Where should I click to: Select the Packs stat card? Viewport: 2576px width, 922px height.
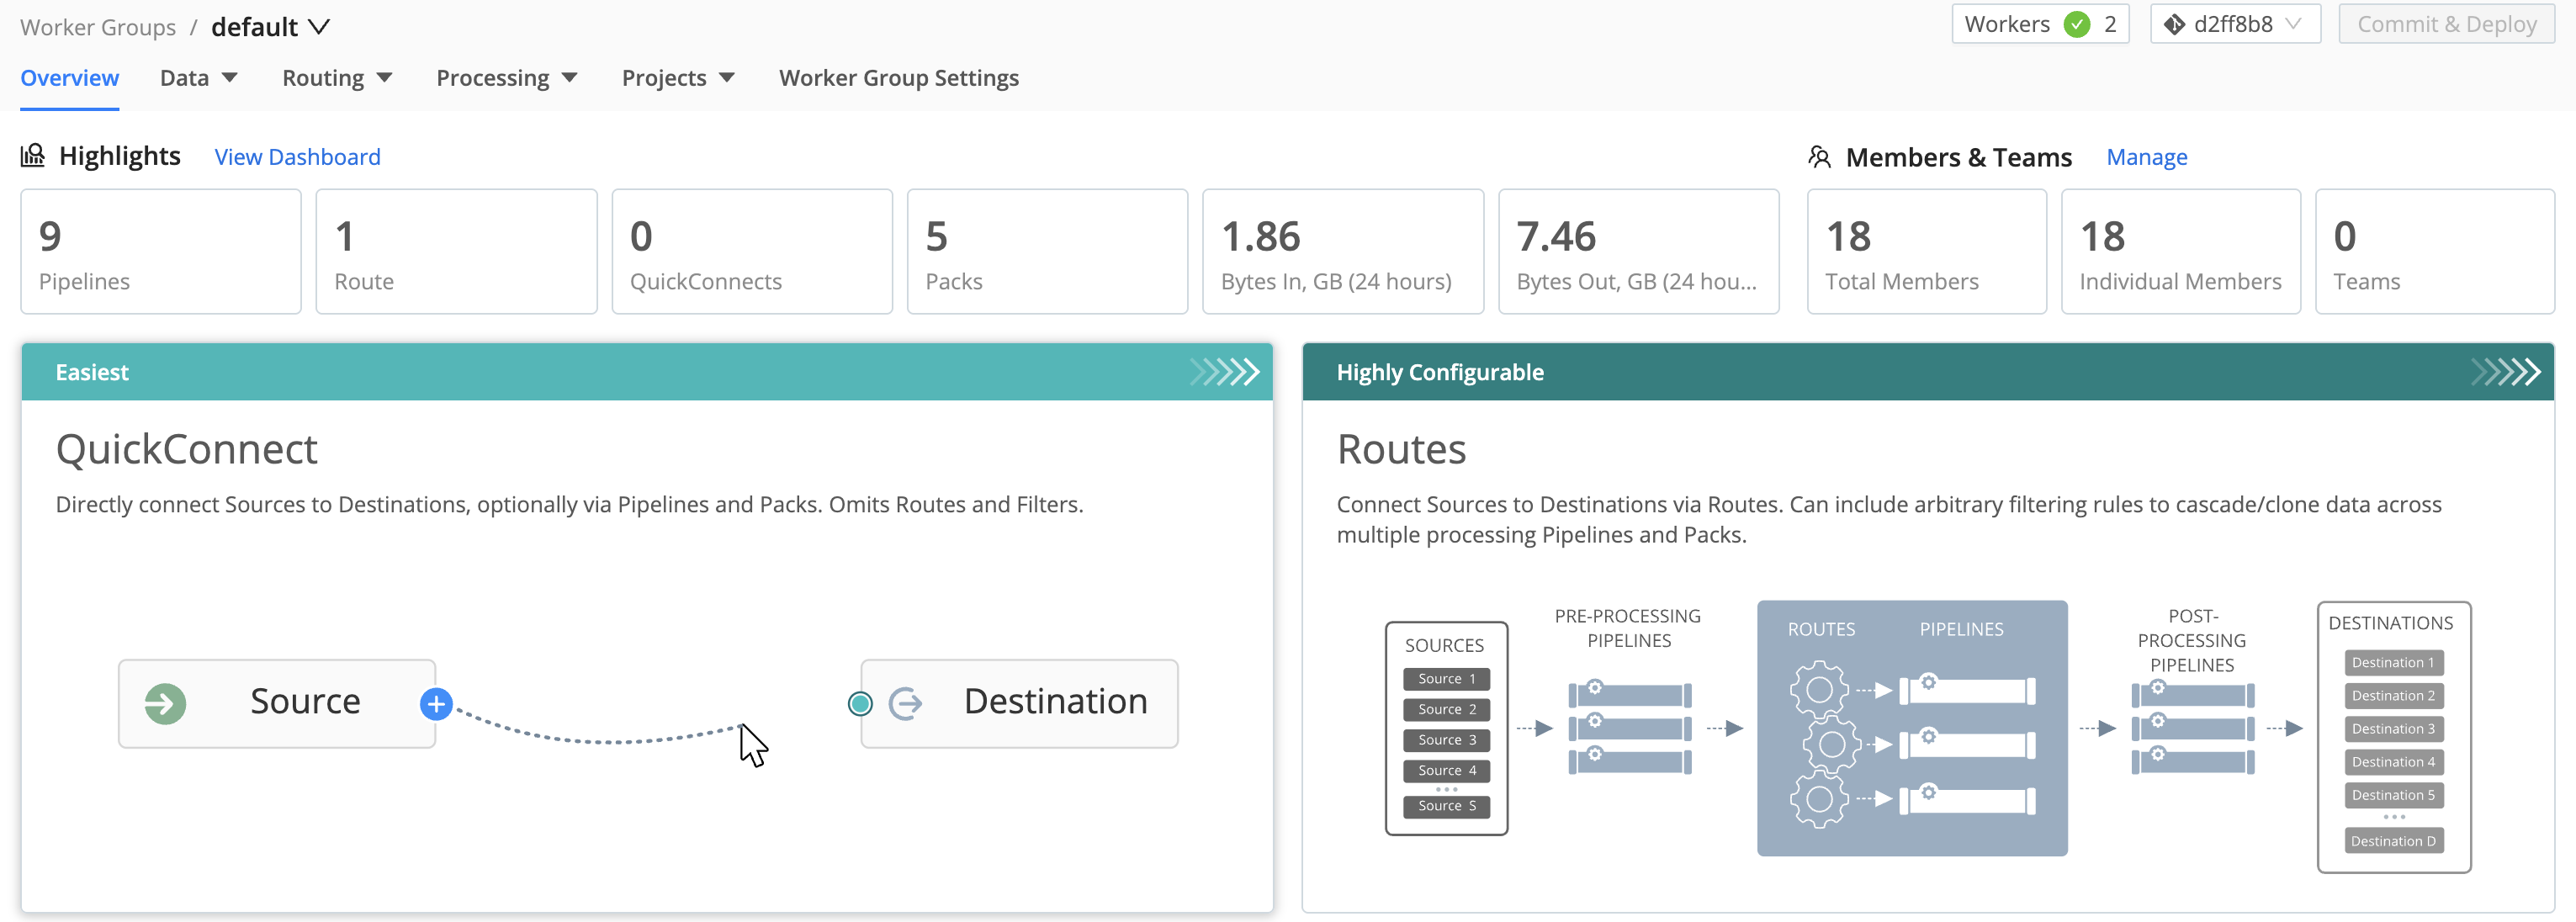point(1046,251)
